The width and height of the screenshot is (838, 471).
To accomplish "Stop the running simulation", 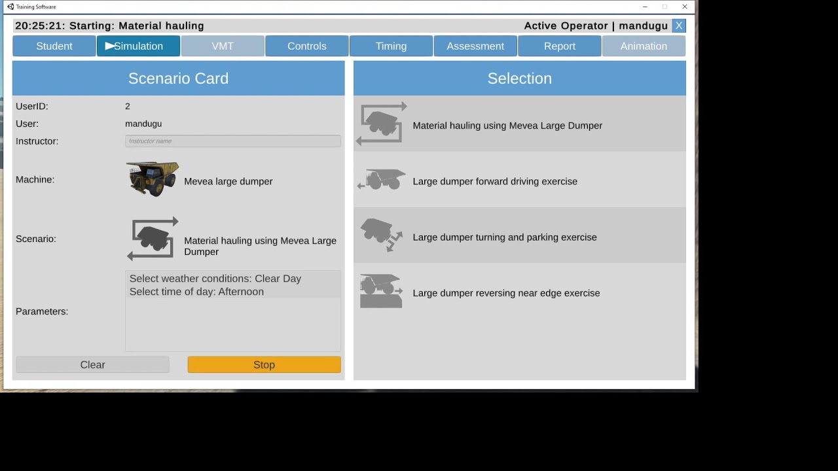I will [x=264, y=365].
